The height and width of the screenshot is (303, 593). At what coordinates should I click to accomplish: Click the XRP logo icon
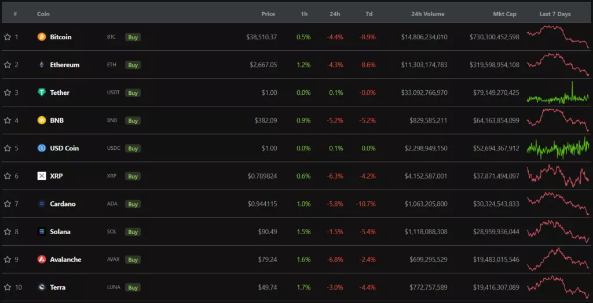coord(42,176)
